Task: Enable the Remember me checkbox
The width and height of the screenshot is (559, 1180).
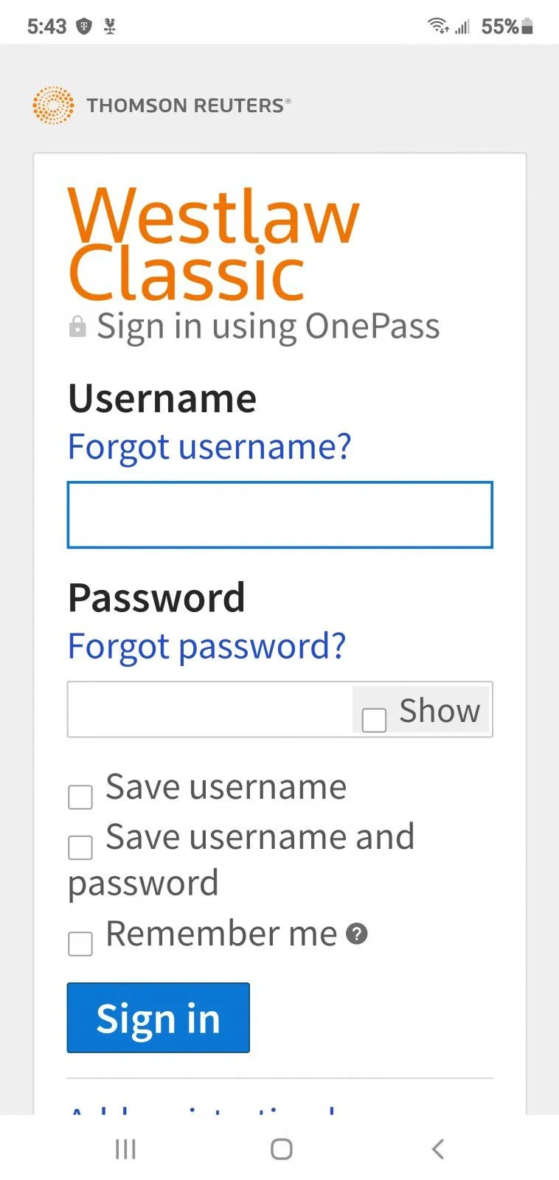Action: 80,943
